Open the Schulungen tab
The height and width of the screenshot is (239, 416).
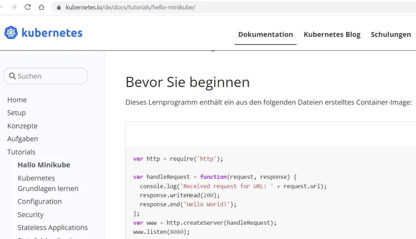point(391,35)
